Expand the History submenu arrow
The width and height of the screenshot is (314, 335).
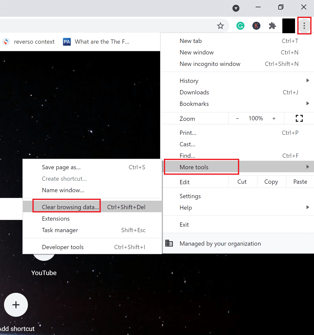click(x=308, y=80)
